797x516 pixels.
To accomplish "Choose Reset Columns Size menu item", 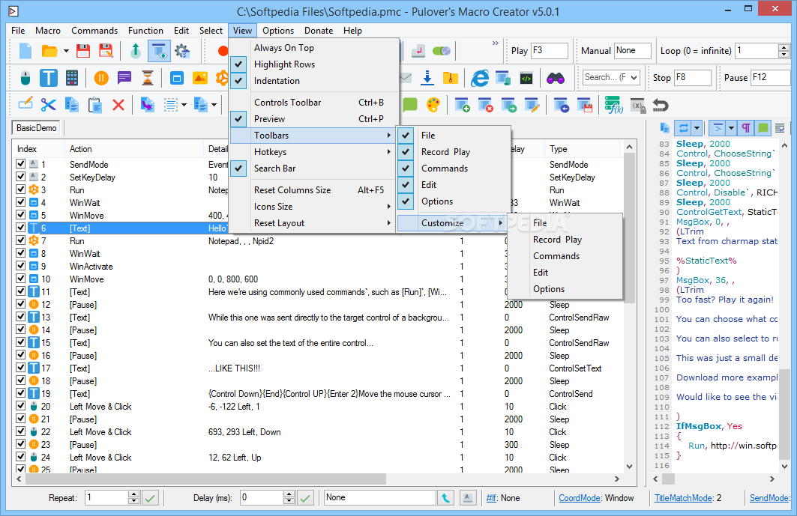I will (313, 190).
